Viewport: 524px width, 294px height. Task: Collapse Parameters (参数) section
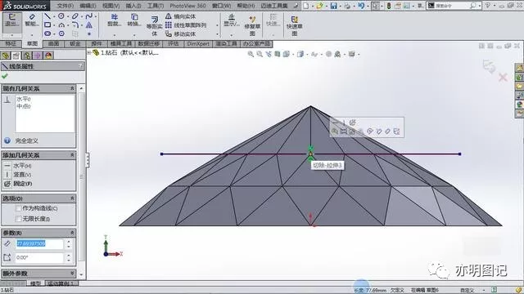coord(72,233)
